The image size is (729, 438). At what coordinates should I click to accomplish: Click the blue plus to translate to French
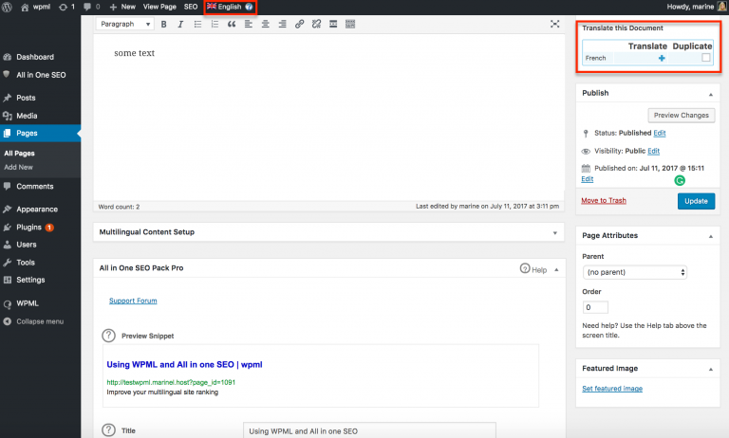[x=662, y=58]
